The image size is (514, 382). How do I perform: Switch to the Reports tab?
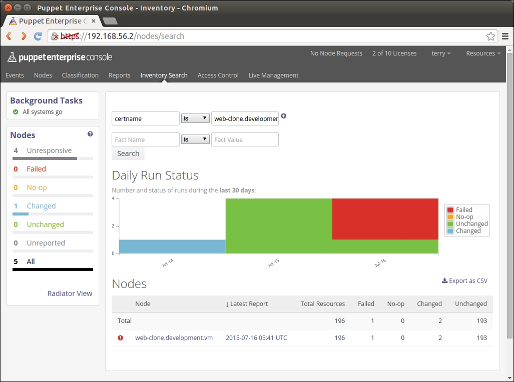(119, 75)
